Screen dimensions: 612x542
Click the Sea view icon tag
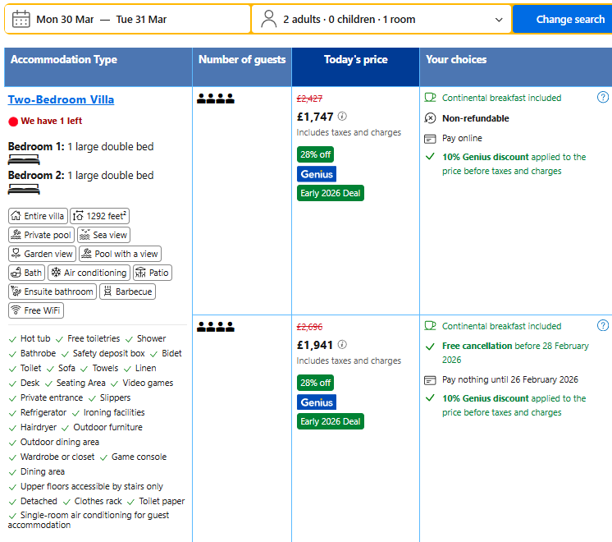click(x=104, y=235)
